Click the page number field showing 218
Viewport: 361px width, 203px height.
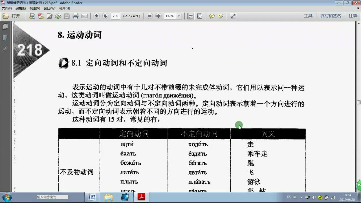click(x=115, y=16)
